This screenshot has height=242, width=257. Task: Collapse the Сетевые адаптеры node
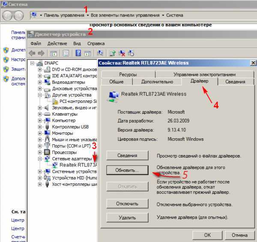39,159
